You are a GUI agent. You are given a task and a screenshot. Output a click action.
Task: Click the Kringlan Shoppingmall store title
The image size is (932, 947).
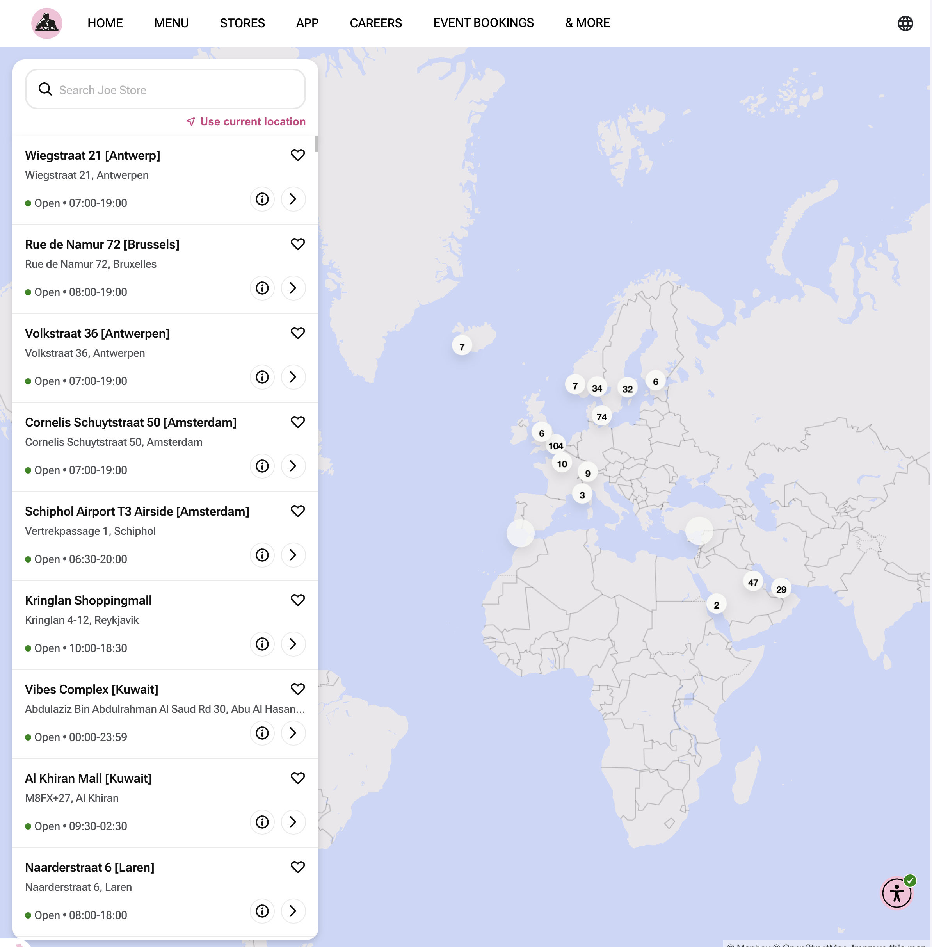click(88, 600)
